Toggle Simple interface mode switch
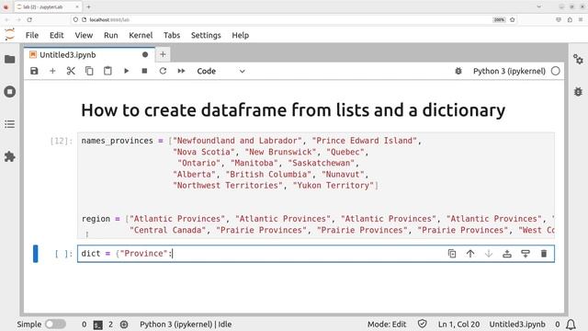Image resolution: width=588 pixels, height=331 pixels. pyautogui.click(x=55, y=324)
